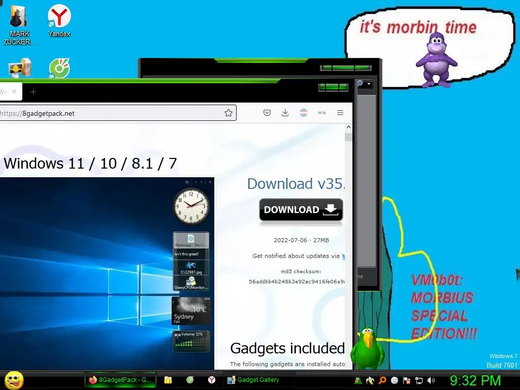Click the 9:32 PM taskbar clock
Viewport: 520px width, 390px height.
tap(475, 380)
